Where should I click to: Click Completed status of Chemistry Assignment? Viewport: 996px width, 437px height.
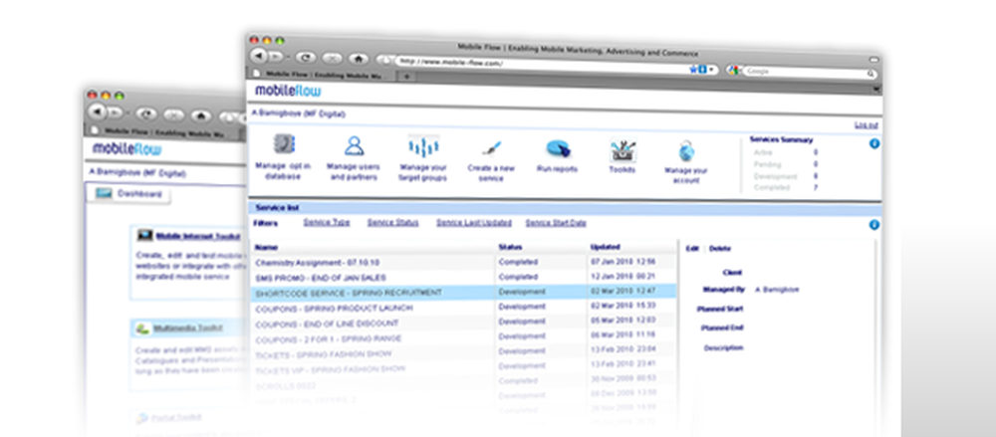click(x=518, y=262)
